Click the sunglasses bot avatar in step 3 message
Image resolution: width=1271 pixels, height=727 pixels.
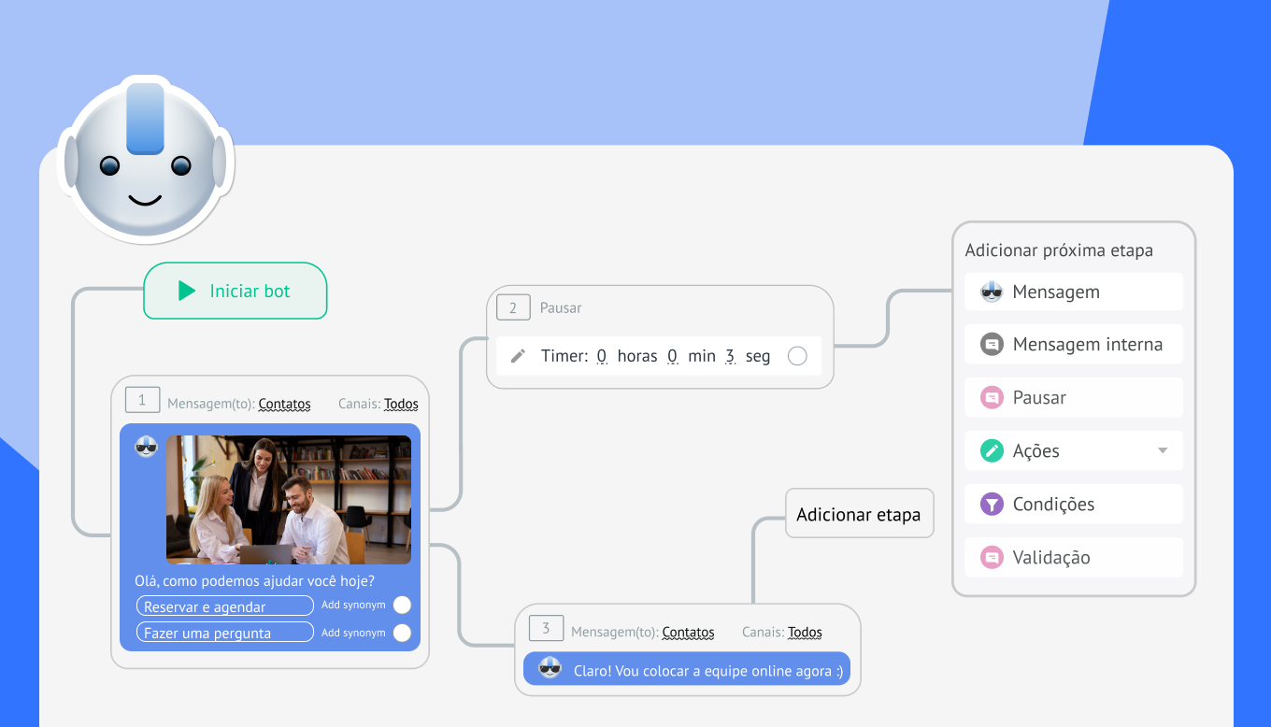[550, 669]
